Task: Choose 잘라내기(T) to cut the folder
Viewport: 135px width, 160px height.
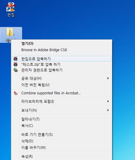Action: pyautogui.click(x=61, y=119)
